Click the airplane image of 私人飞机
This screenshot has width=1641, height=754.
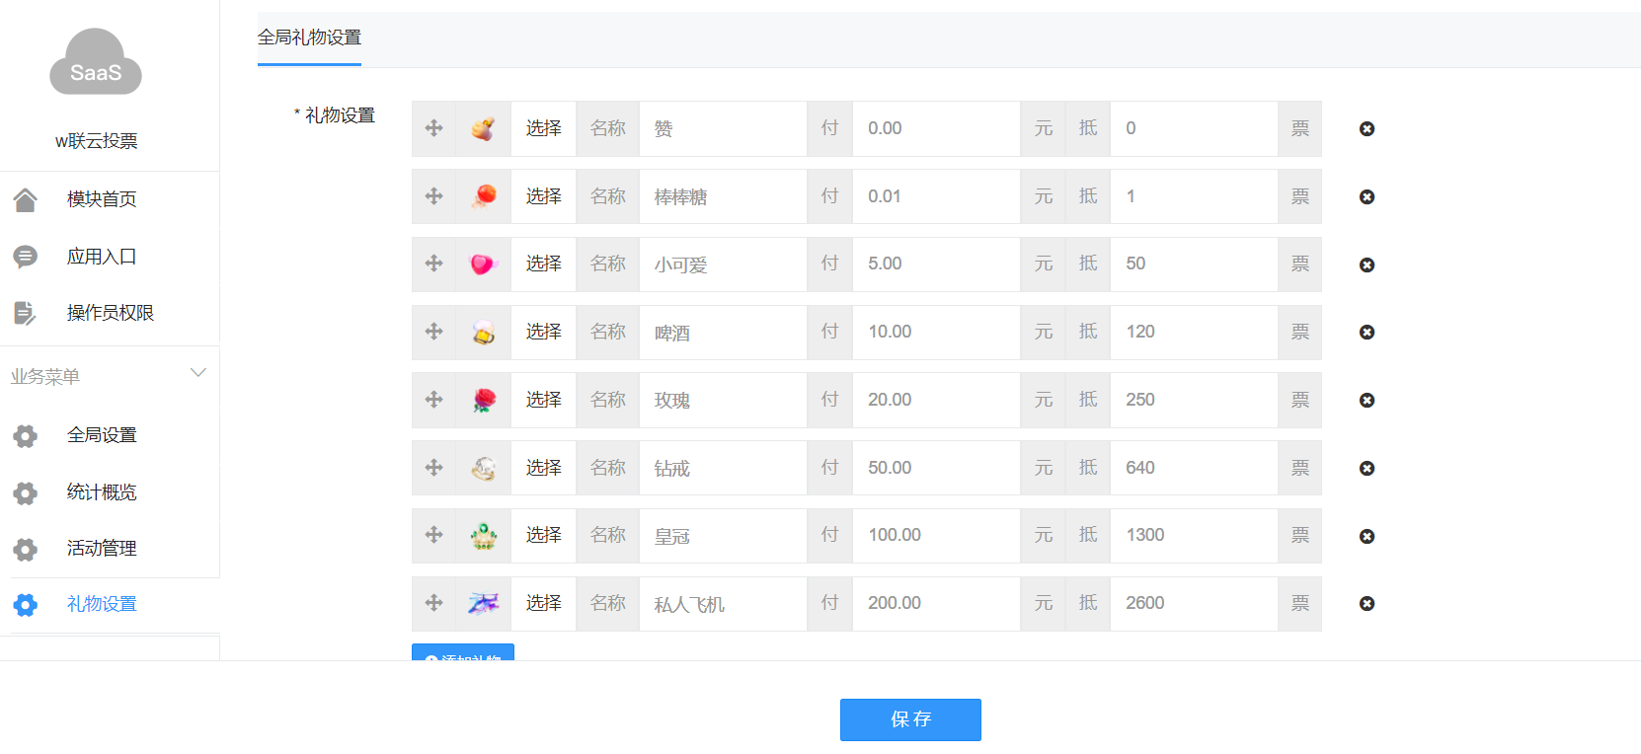[x=484, y=603]
